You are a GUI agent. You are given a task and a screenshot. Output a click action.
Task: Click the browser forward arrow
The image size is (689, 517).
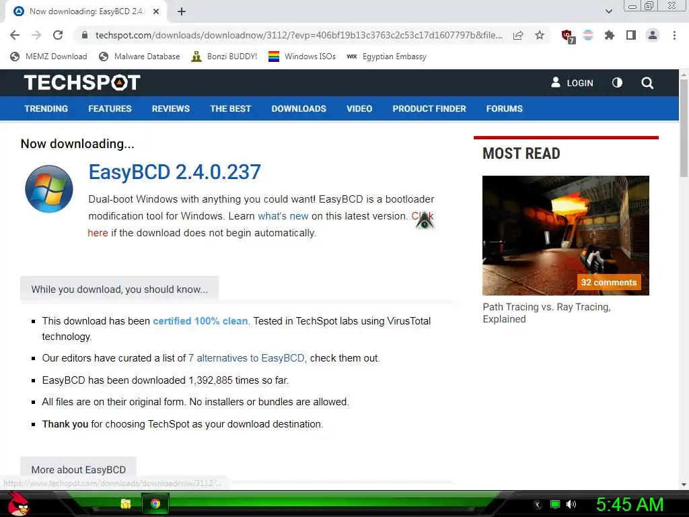36,35
